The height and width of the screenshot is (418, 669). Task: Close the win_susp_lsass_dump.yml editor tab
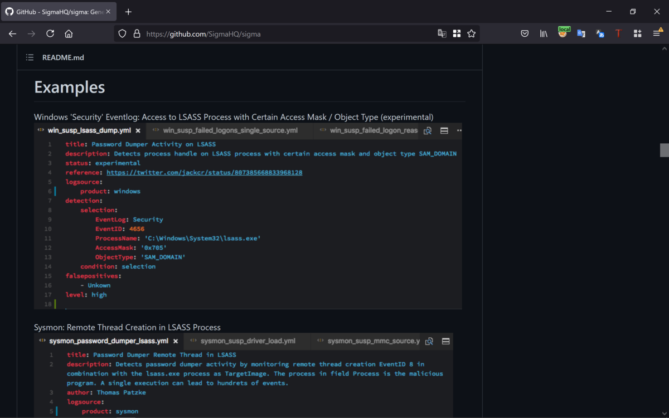[x=138, y=131]
